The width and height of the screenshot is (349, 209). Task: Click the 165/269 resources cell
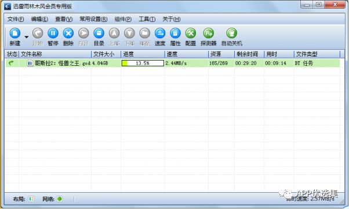tap(219, 63)
